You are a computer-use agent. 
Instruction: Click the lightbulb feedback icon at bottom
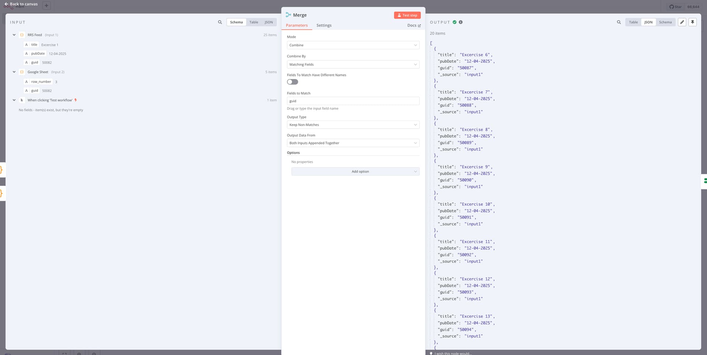pyautogui.click(x=431, y=354)
